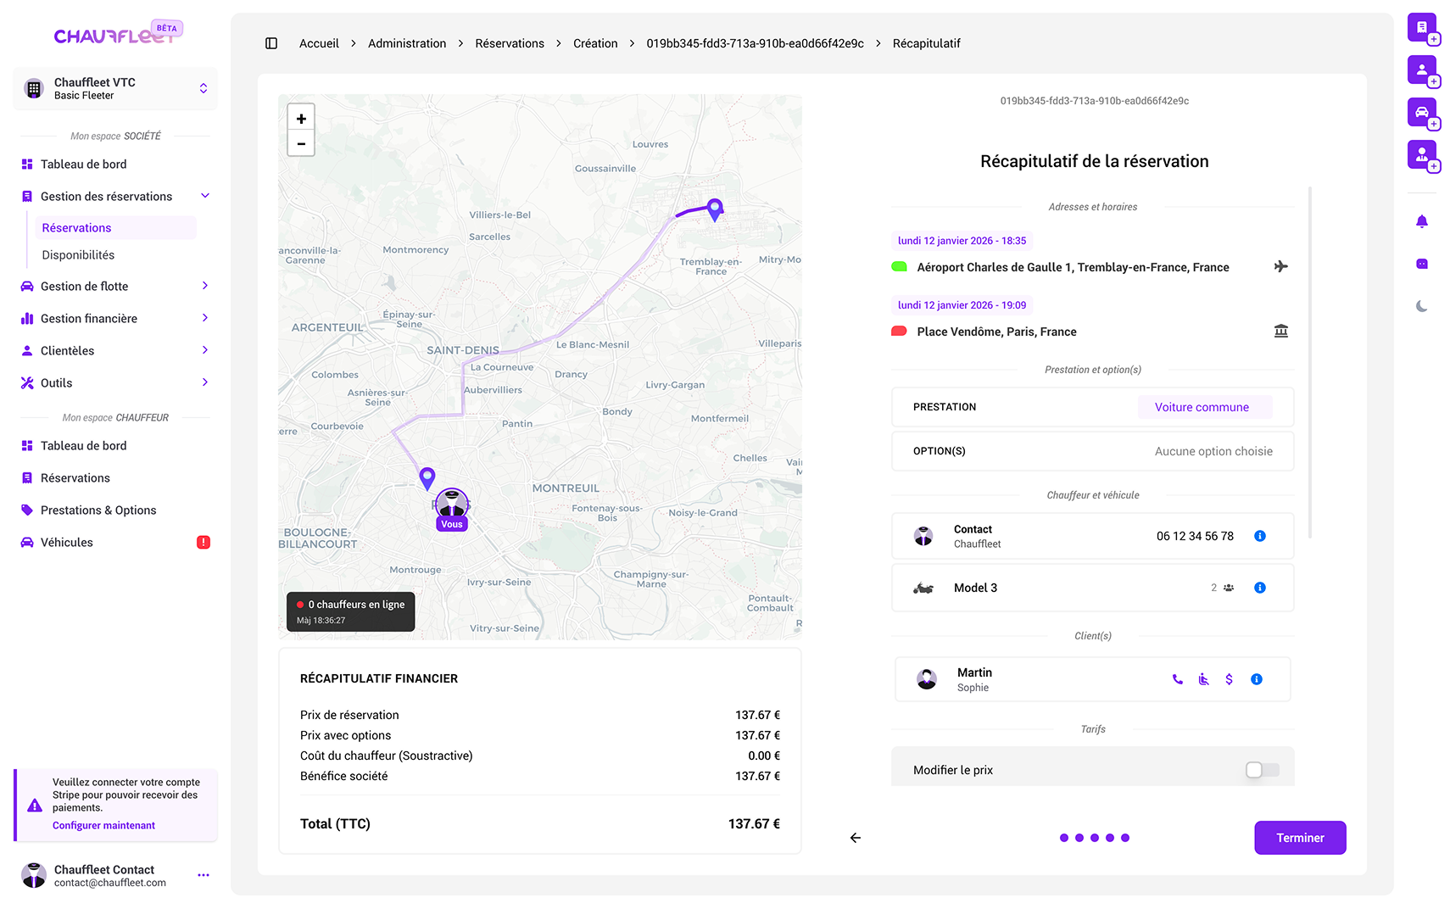The height and width of the screenshot is (909, 1450).
Task: Open Configurer maintenant for the Stripe account
Action: tap(103, 824)
